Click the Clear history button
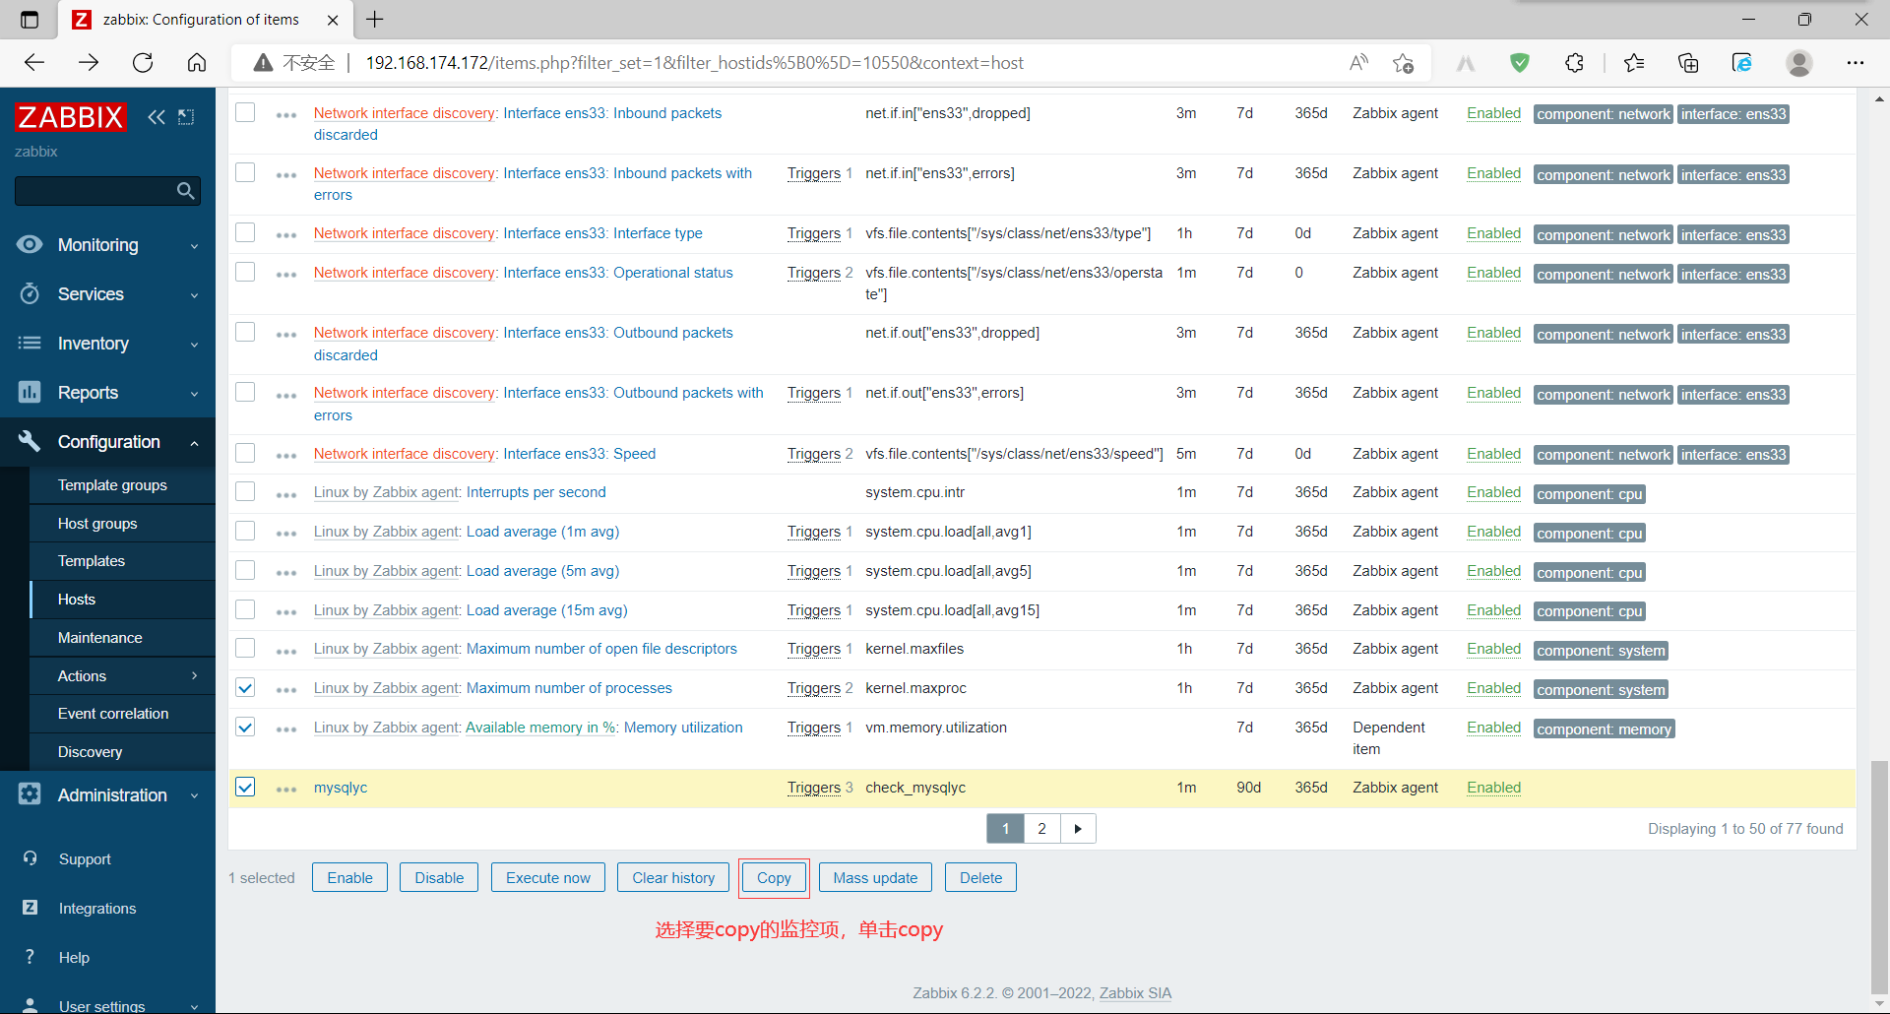This screenshot has width=1890, height=1014. coord(673,877)
